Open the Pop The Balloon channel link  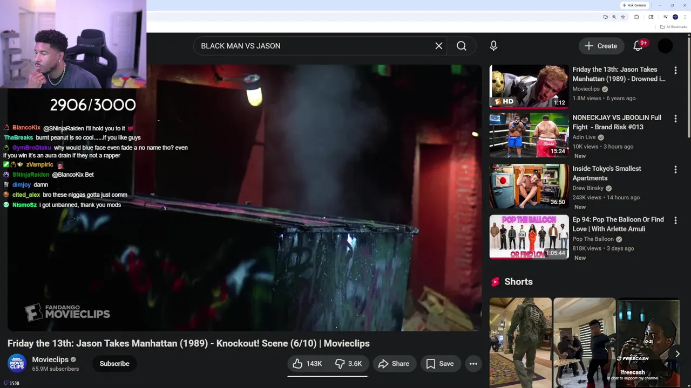coord(593,239)
